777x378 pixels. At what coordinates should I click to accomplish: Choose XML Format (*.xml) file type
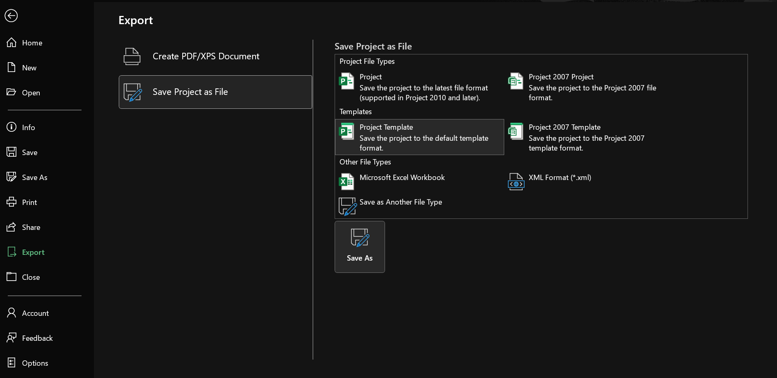(x=589, y=181)
